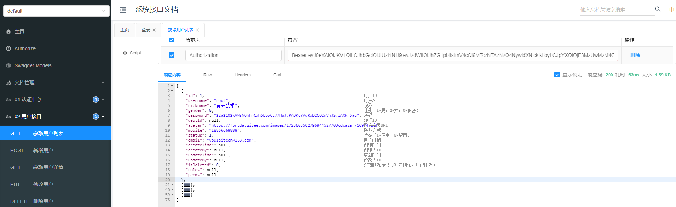This screenshot has width=676, height=207.
Task: Click the folded placeholder on line 40
Action: coord(187,190)
